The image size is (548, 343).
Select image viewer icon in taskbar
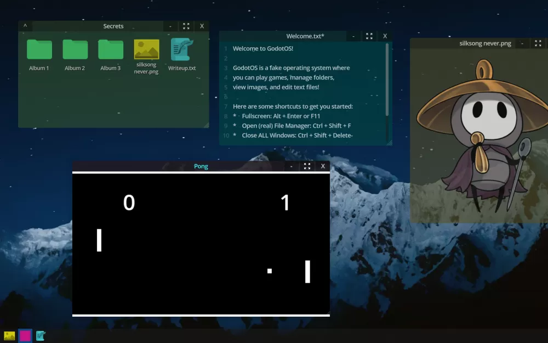click(x=9, y=336)
